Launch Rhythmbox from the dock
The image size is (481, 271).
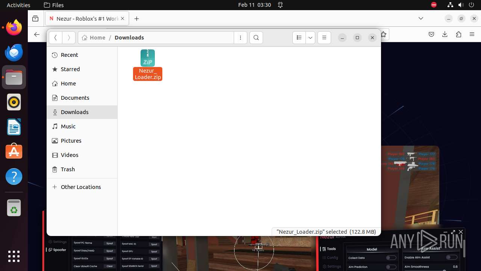pyautogui.click(x=14, y=102)
